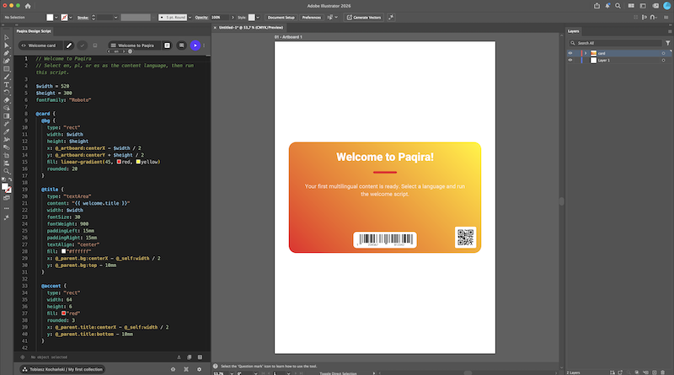Open the fill color dropdown arrow
This screenshot has width=674, height=375.
56,18
